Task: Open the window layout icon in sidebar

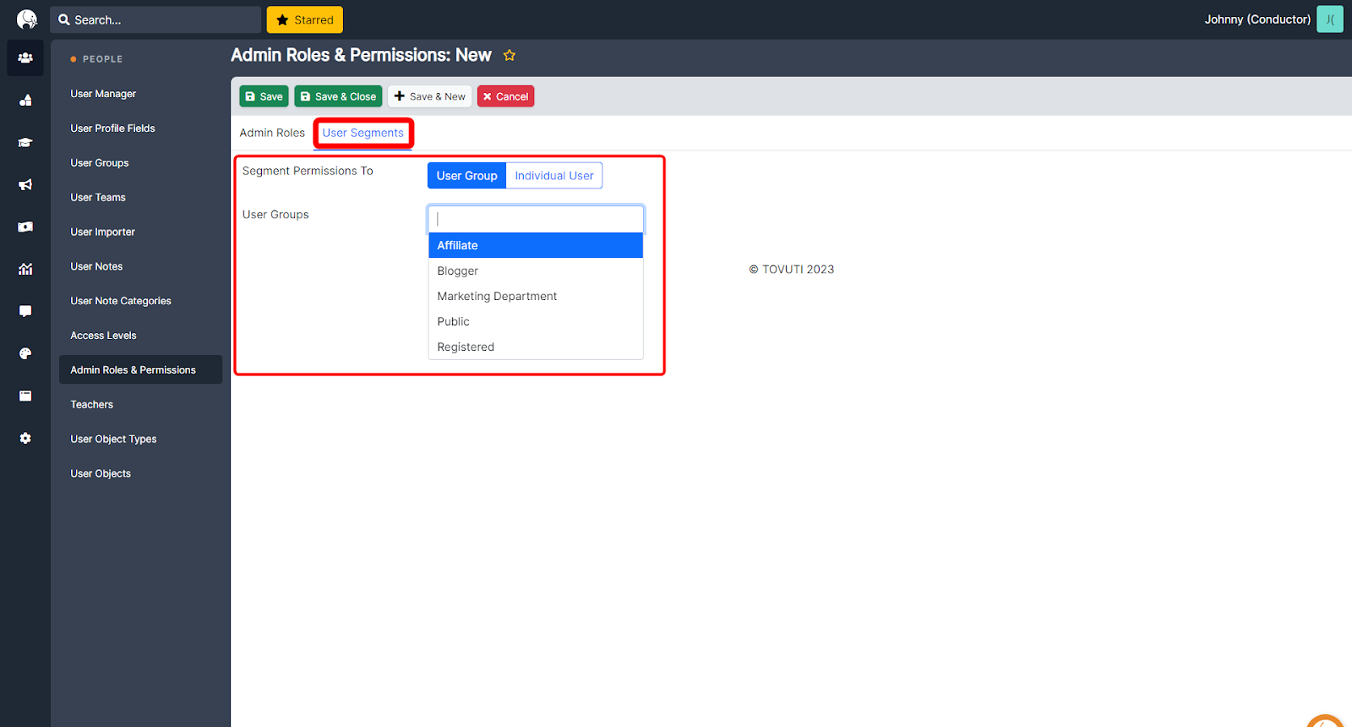Action: pos(25,396)
